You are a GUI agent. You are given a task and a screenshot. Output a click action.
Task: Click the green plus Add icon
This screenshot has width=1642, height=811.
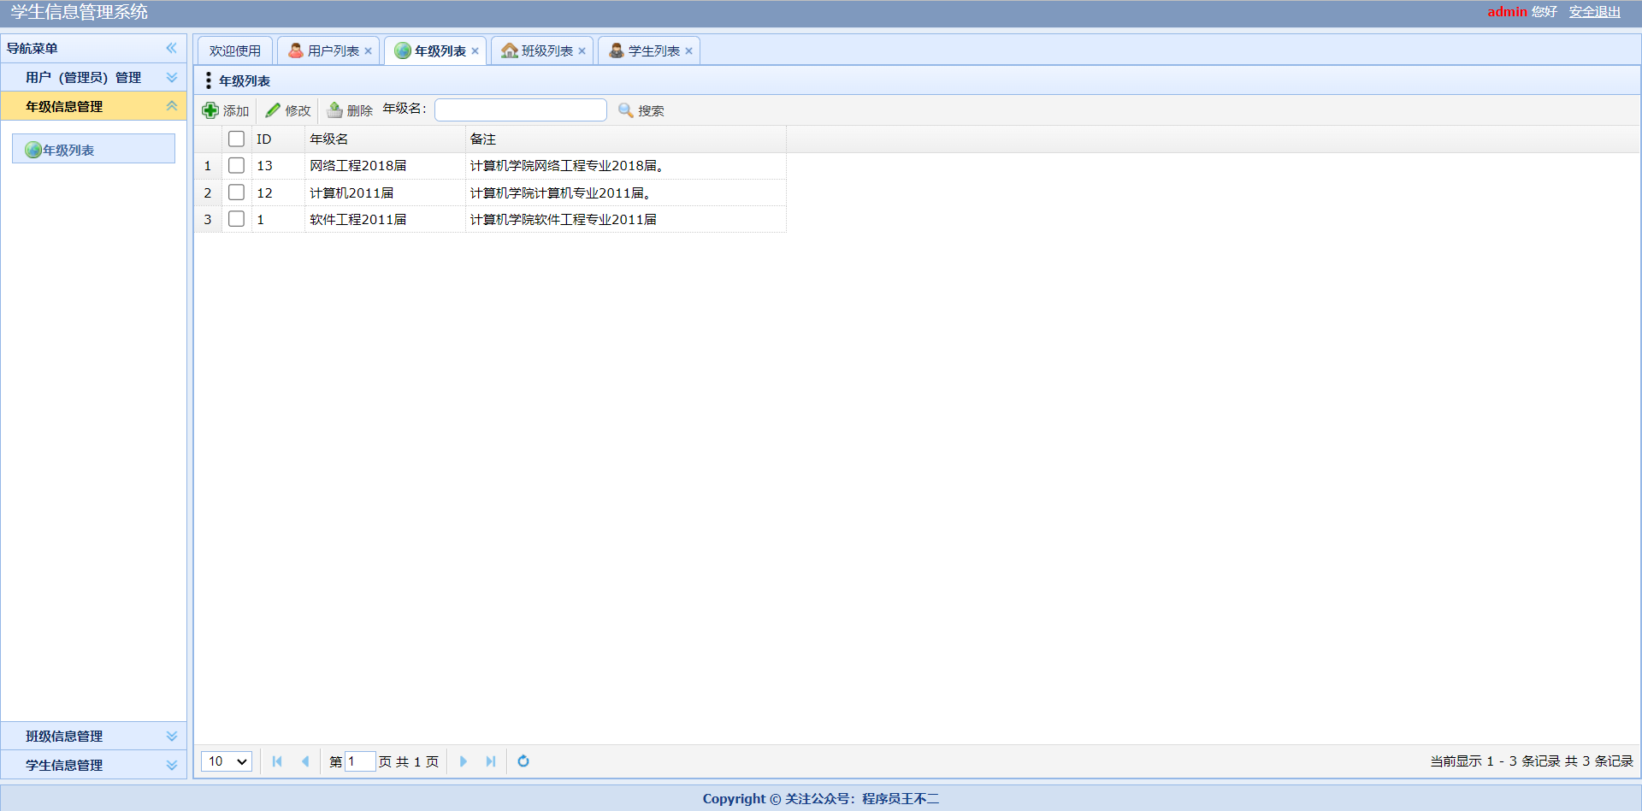click(x=210, y=110)
